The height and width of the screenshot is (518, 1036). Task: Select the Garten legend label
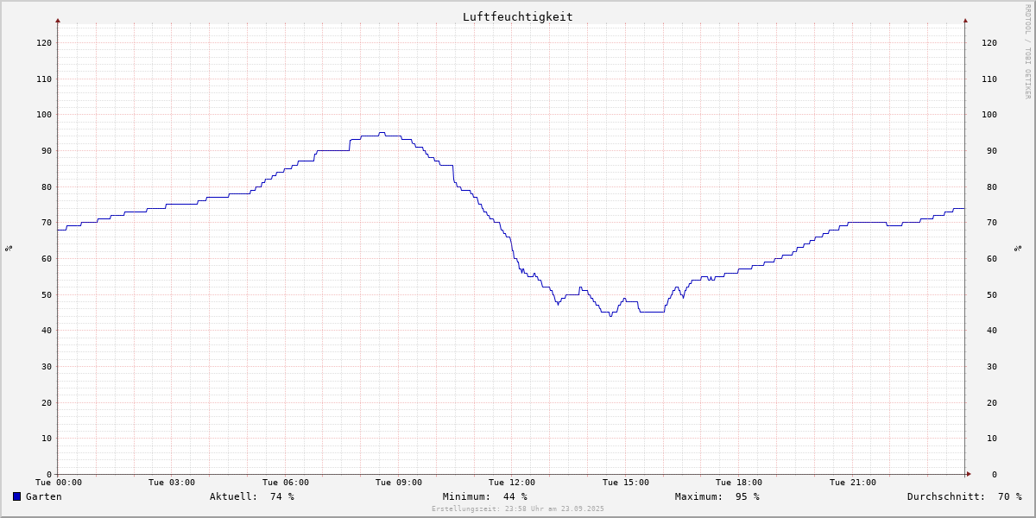(x=43, y=496)
